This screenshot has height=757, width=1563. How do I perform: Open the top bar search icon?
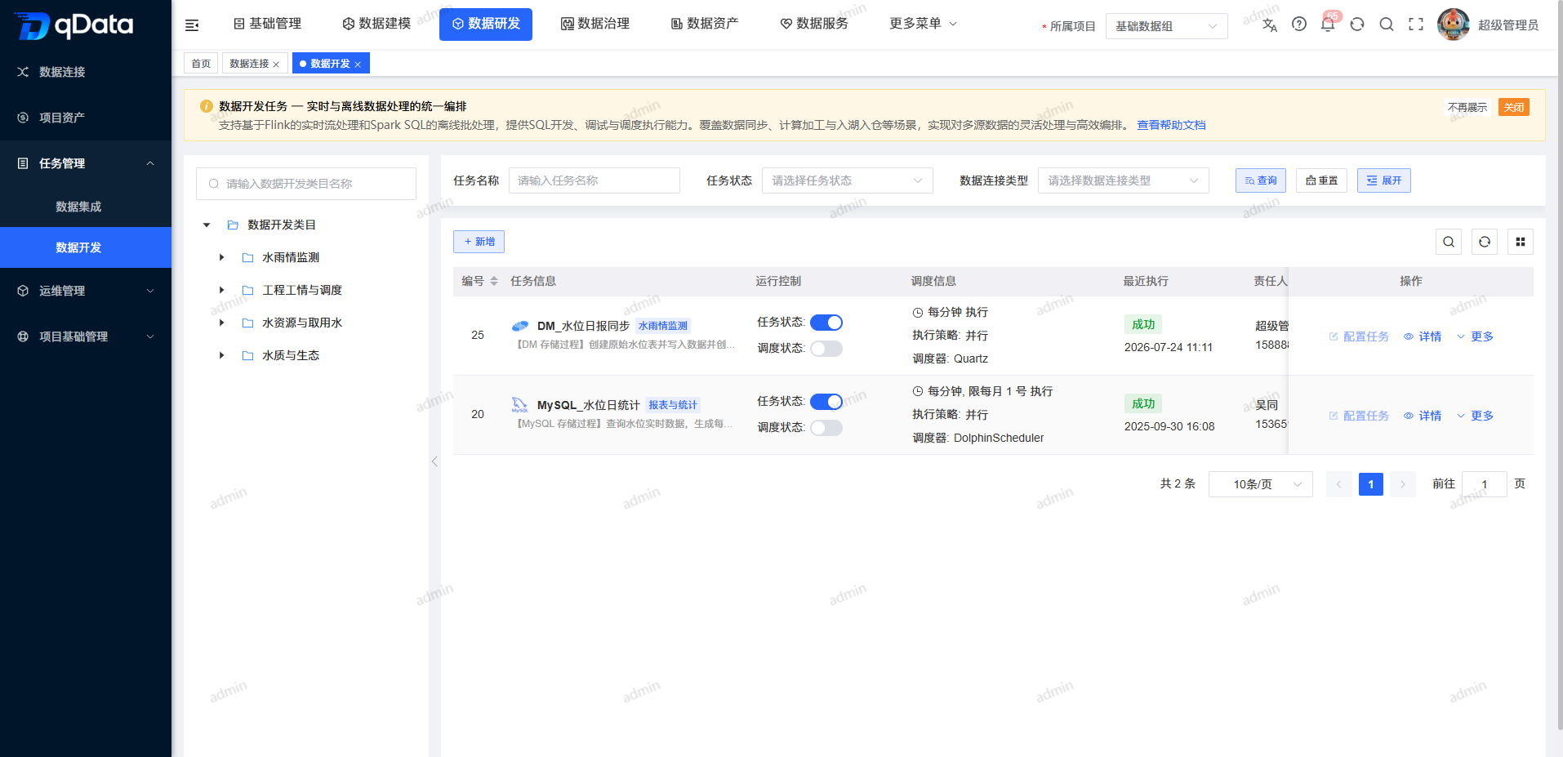(x=1387, y=24)
